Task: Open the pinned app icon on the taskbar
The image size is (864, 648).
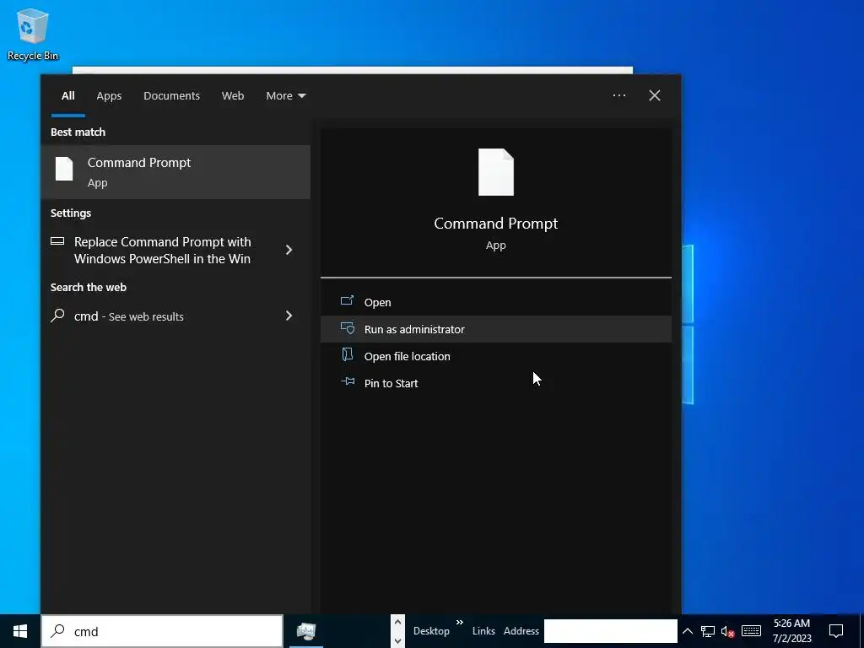Action: point(306,631)
